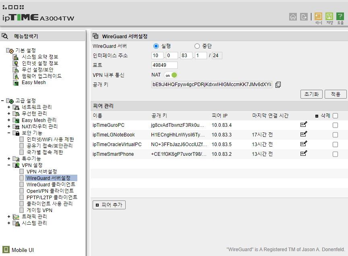Open the menu search magnifier icon
Screen dimensions: 348x256
click(5, 36)
